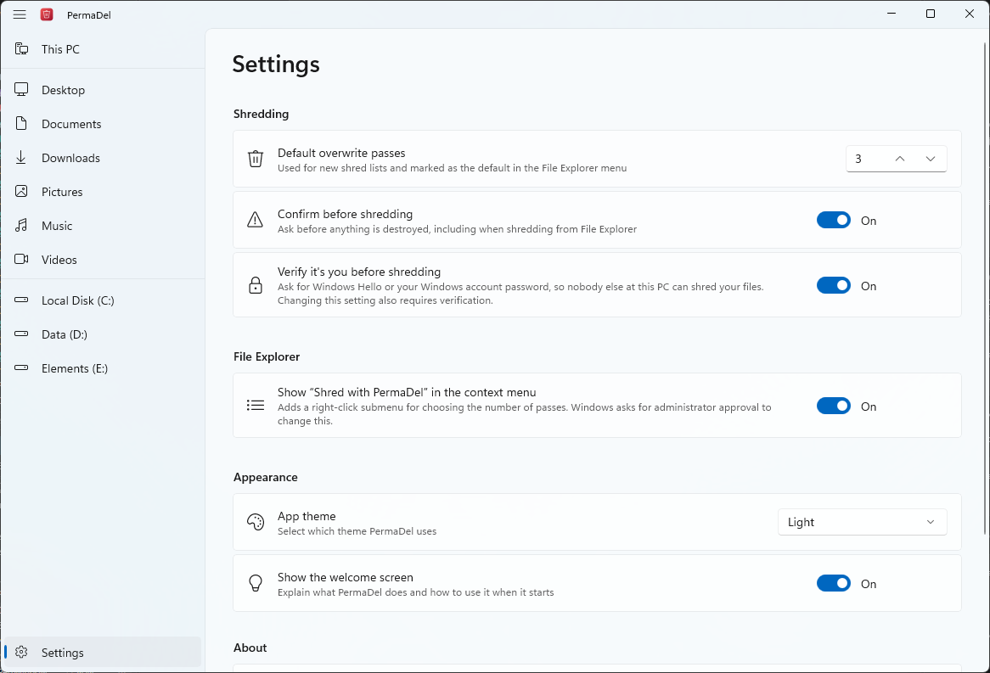Click the Videos camera icon
The image size is (990, 673).
21,259
